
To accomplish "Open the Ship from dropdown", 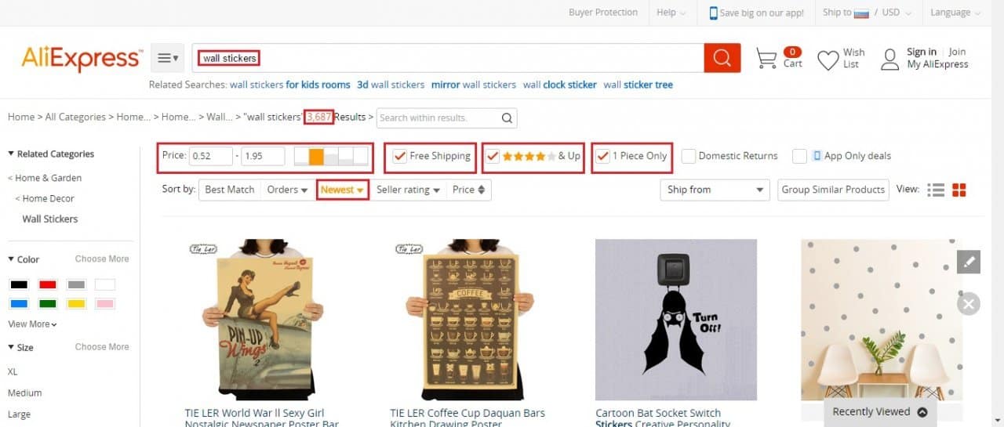I will click(715, 190).
